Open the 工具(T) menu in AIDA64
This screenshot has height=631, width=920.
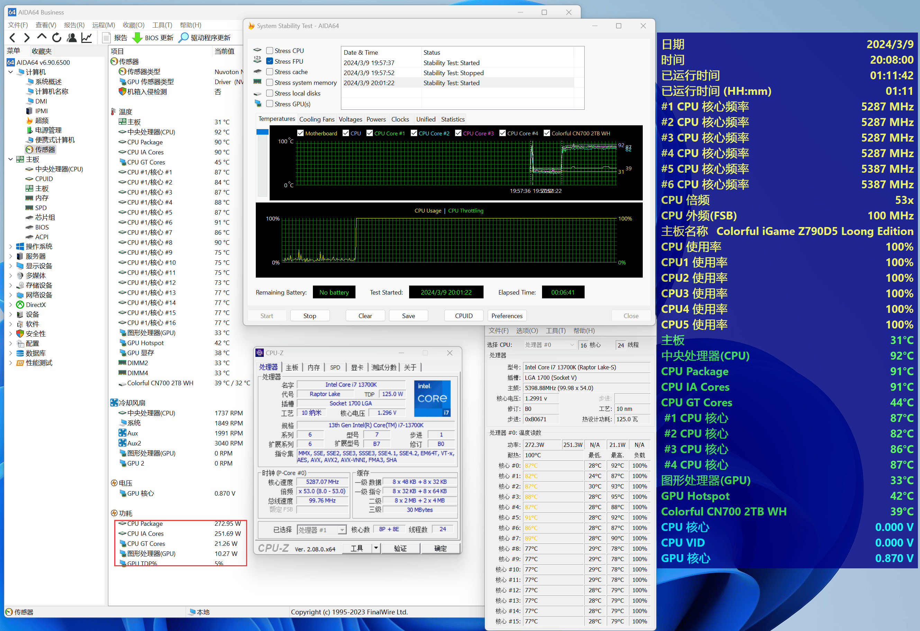coord(162,25)
